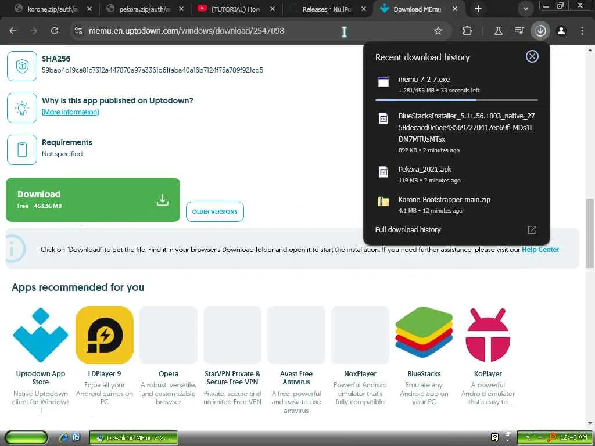This screenshot has width=595, height=446.
Task: Click the Download MEmu taskbar button
Action: (x=134, y=438)
